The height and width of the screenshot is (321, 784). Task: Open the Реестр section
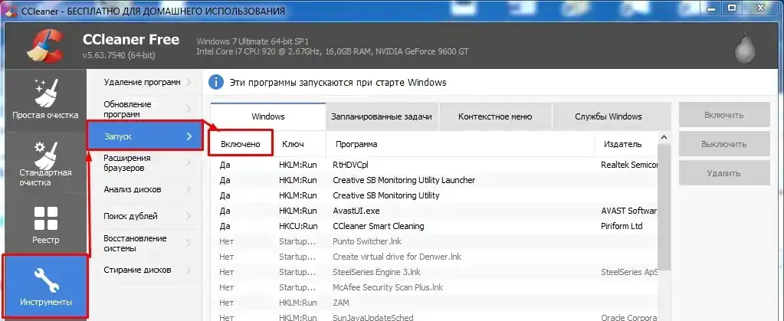[45, 224]
